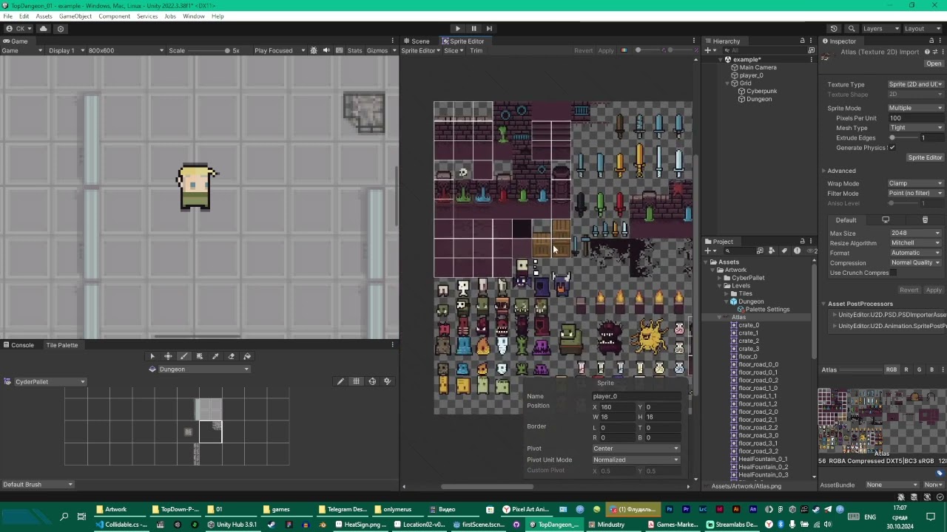Toggle Tile Palette gizmo display
947x532 pixels.
[x=372, y=381]
